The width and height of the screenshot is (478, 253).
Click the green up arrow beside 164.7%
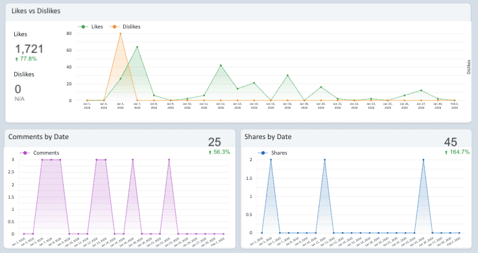pos(446,152)
